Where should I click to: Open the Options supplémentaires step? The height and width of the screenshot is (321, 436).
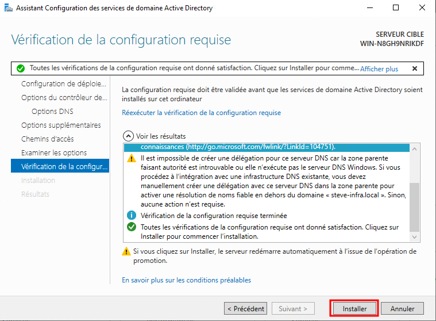61,125
